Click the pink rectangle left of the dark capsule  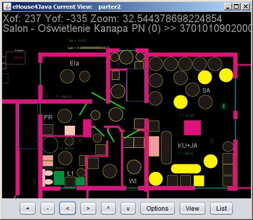point(154,146)
